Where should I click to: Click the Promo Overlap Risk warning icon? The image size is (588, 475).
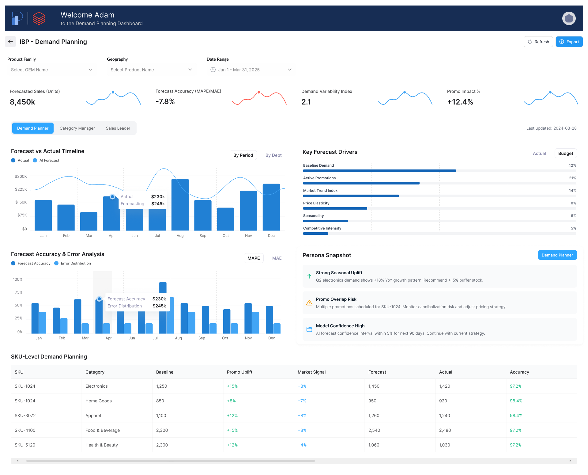pyautogui.click(x=309, y=303)
